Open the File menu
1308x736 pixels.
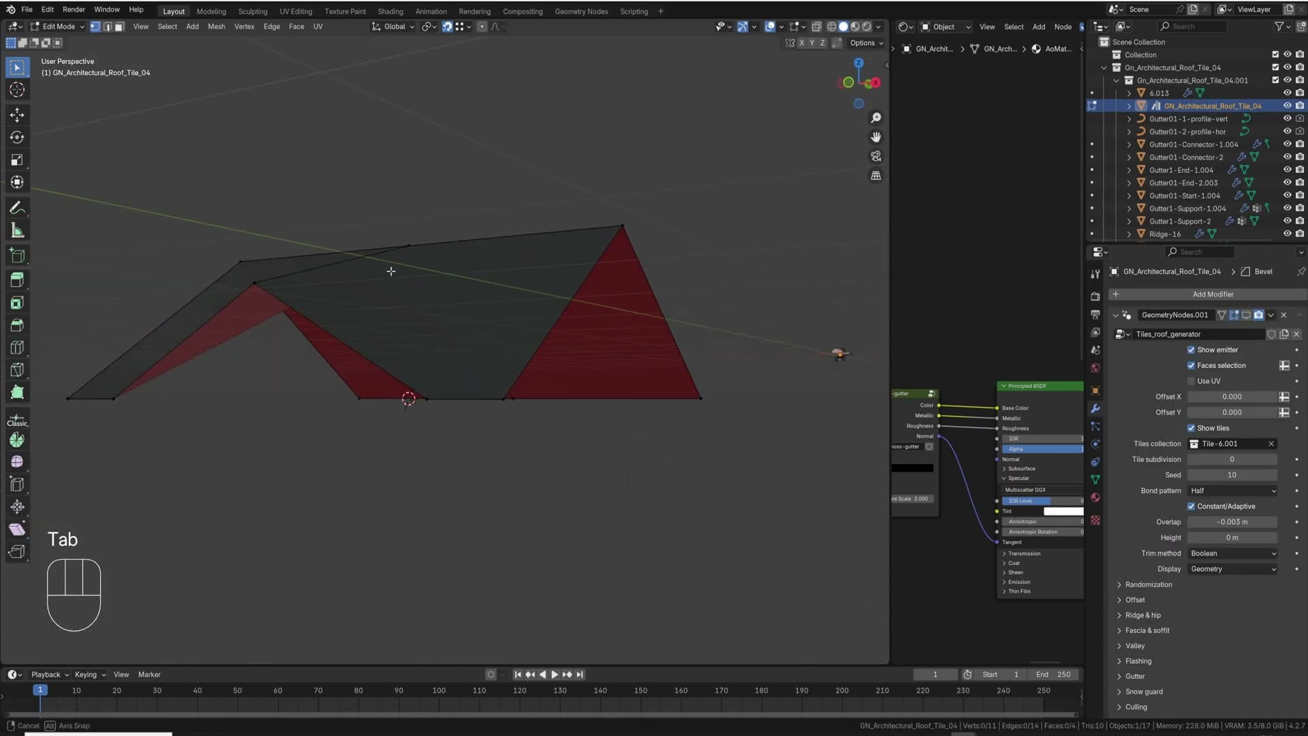(x=27, y=10)
